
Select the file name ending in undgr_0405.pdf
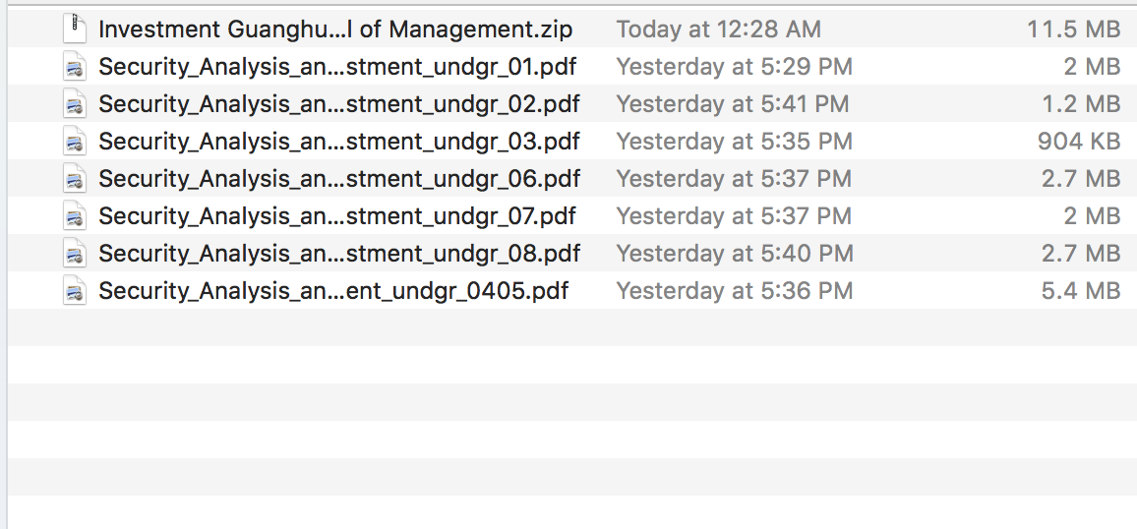coord(333,291)
